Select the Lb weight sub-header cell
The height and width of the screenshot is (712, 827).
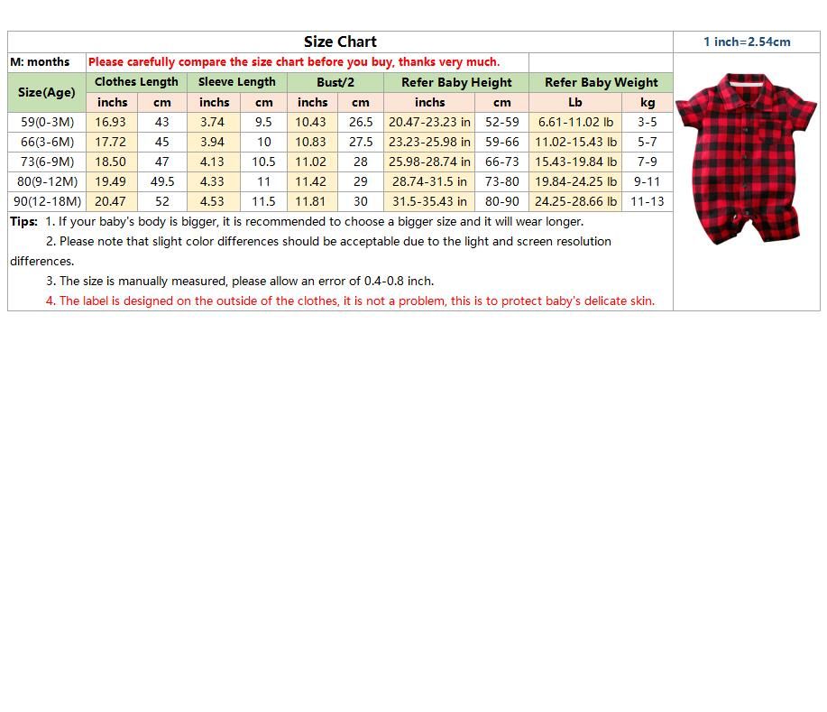click(575, 102)
